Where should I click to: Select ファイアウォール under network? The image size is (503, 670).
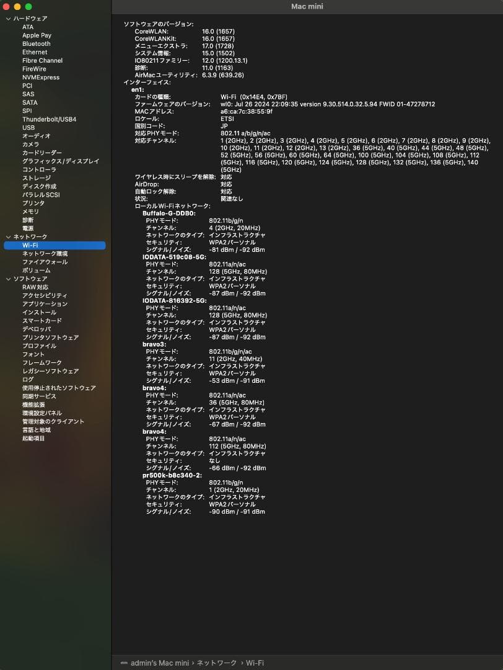(x=45, y=262)
